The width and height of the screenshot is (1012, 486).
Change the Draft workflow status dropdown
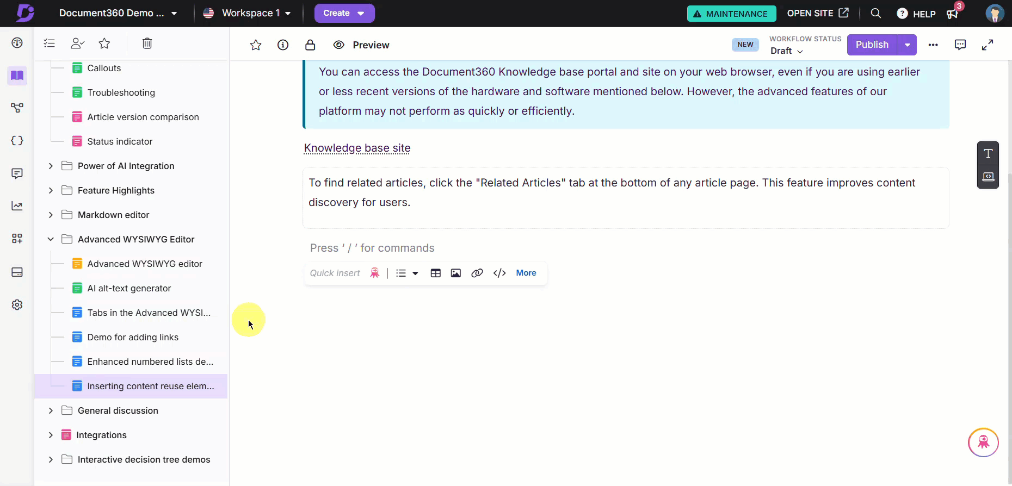[x=787, y=51]
